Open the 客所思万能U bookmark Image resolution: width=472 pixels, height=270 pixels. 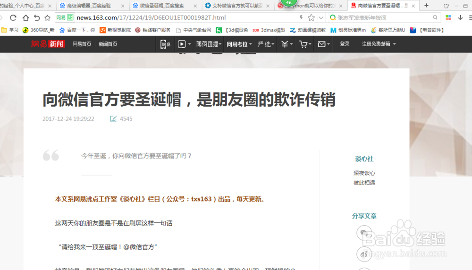388,30
